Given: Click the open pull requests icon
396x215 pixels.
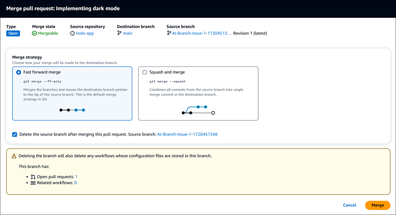Looking at the screenshot, I should click(x=33, y=177).
